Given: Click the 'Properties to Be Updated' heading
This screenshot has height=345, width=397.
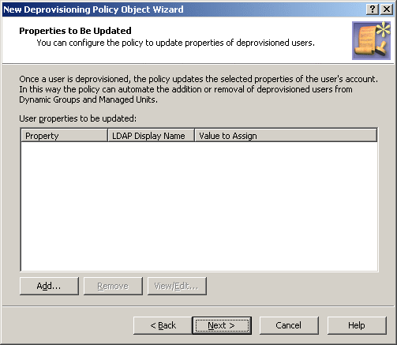Looking at the screenshot, I should coord(75,31).
